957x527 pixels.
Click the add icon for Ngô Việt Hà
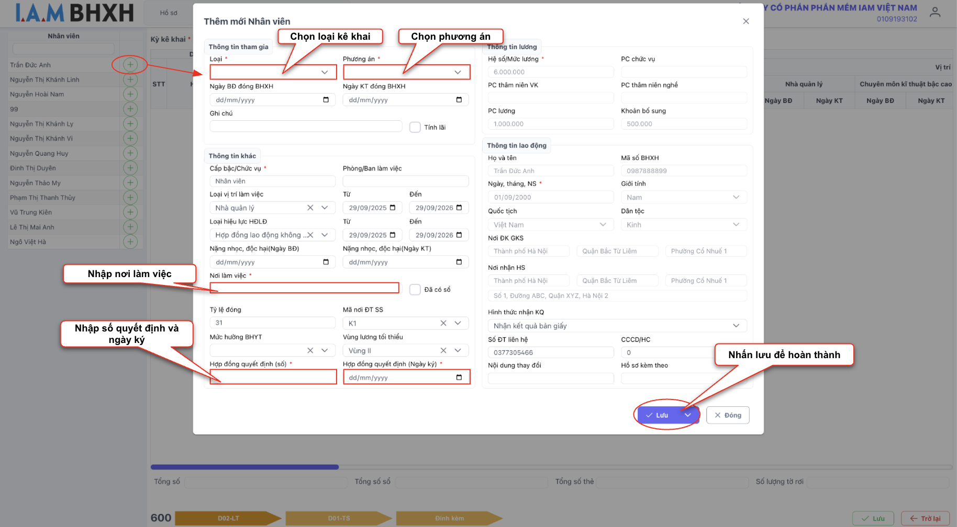pos(130,242)
